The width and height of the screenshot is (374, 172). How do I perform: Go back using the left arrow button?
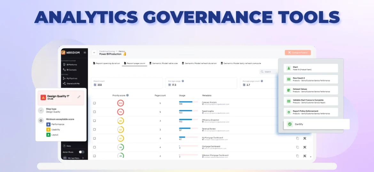coord(94,53)
